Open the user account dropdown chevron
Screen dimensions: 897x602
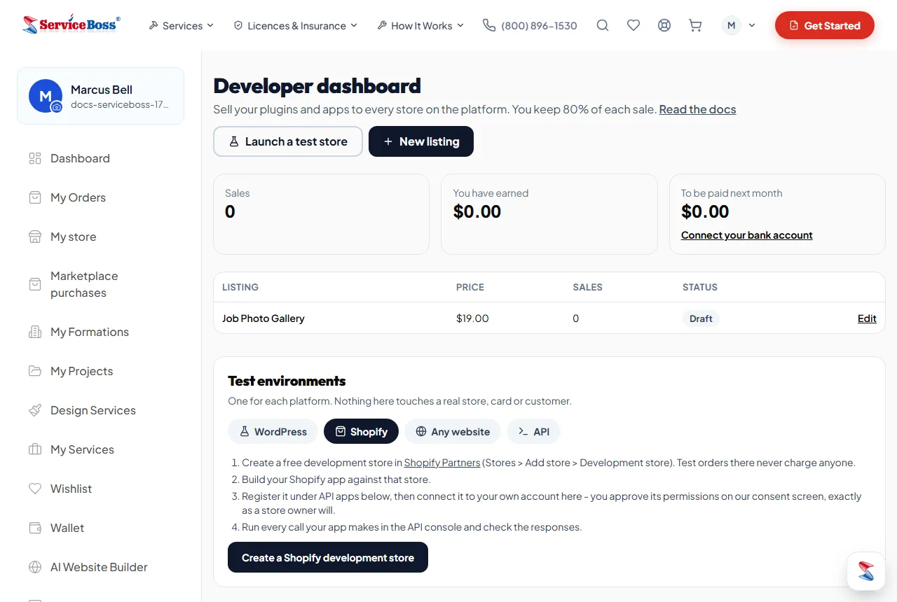point(752,25)
